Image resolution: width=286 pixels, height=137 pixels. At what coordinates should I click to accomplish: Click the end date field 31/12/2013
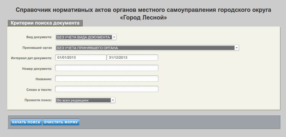[132, 57]
